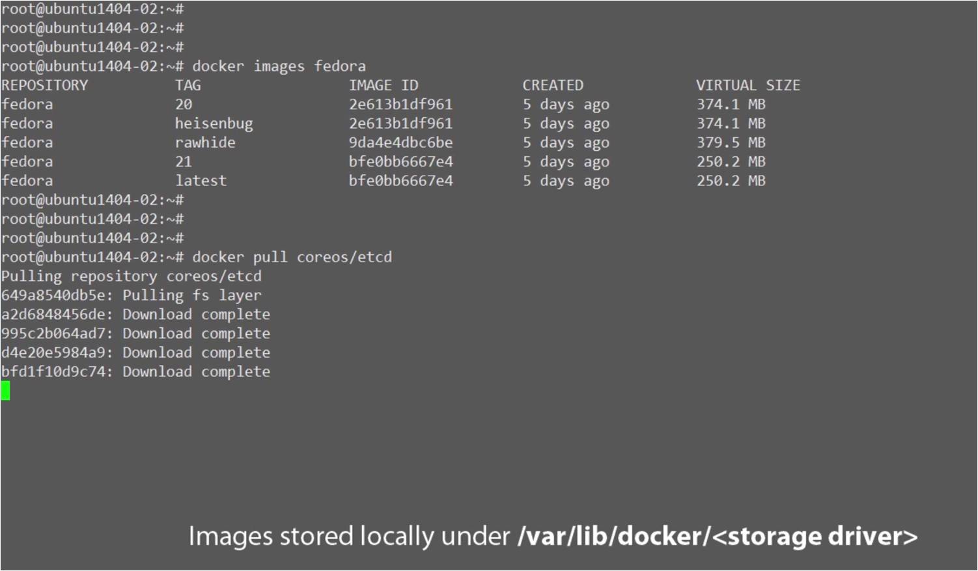Select layer ID a2d6848456de
The image size is (978, 571).
pos(55,314)
